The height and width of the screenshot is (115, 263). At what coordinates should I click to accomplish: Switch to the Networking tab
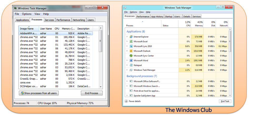(x=79, y=20)
